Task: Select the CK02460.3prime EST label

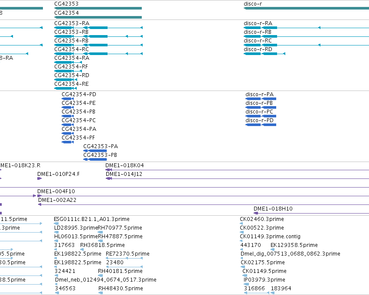Action: click(x=262, y=219)
